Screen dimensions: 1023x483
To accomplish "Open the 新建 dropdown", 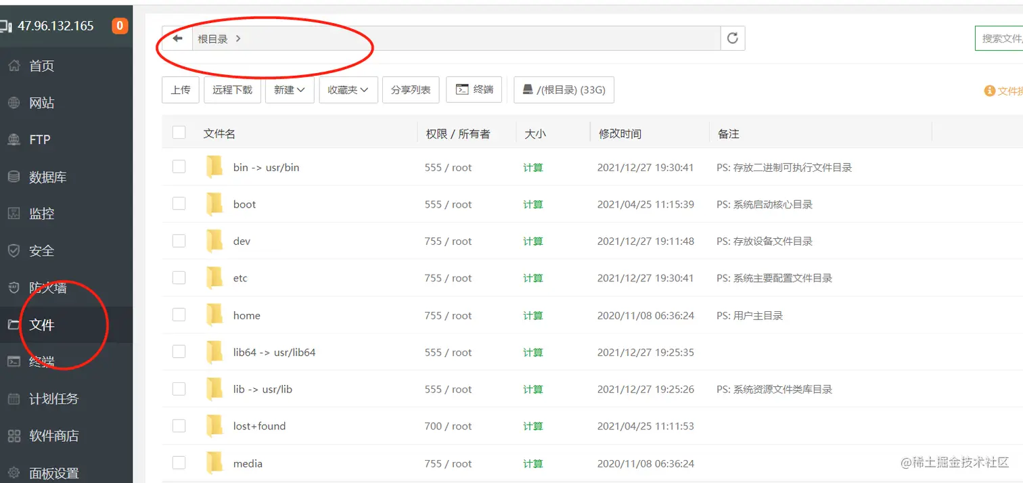I will coord(290,89).
